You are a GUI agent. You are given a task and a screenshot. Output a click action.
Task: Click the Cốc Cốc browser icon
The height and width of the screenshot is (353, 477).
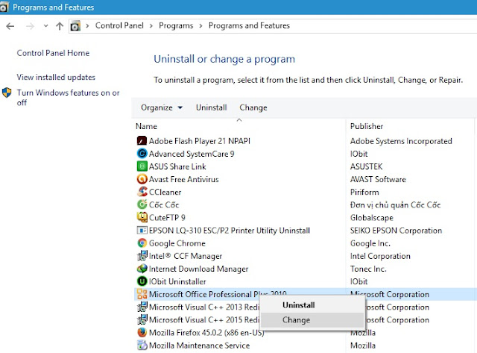[x=142, y=204]
